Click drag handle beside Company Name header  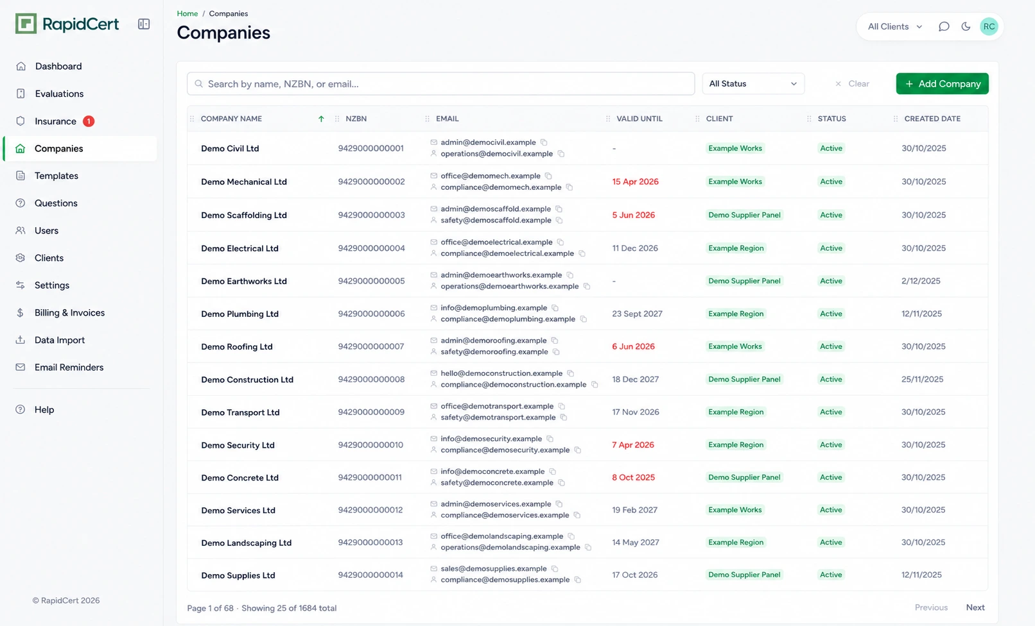tap(192, 119)
